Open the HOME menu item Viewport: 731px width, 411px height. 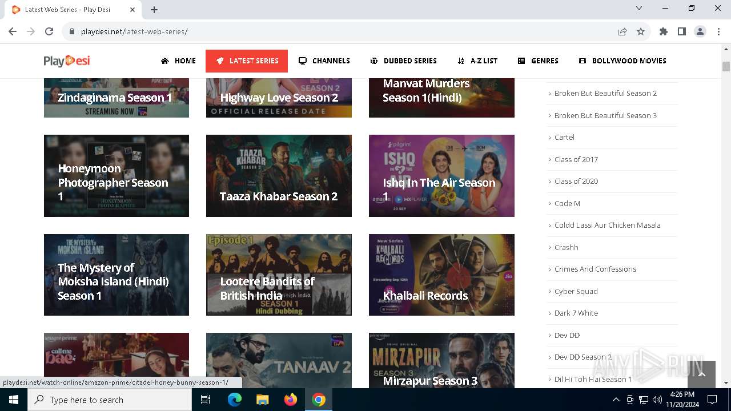coord(178,61)
